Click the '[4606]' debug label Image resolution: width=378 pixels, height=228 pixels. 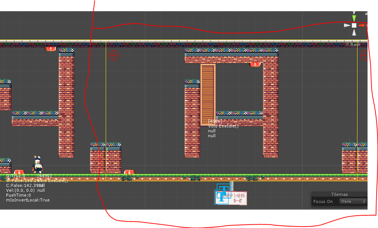(x=215, y=121)
